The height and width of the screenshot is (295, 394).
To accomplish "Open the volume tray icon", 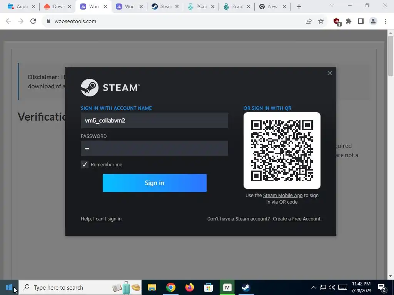I will pyautogui.click(x=332, y=287).
